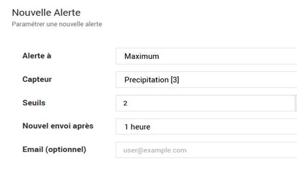Open the Capteur Precipitation [3] dropdown
The height and width of the screenshot is (171, 297).
207,79
